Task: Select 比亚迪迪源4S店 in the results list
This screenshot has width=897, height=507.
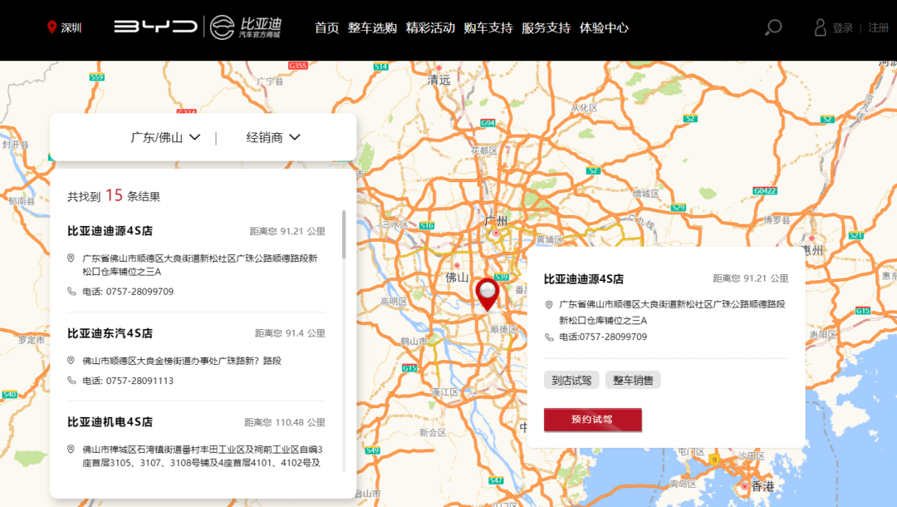Action: (110, 230)
